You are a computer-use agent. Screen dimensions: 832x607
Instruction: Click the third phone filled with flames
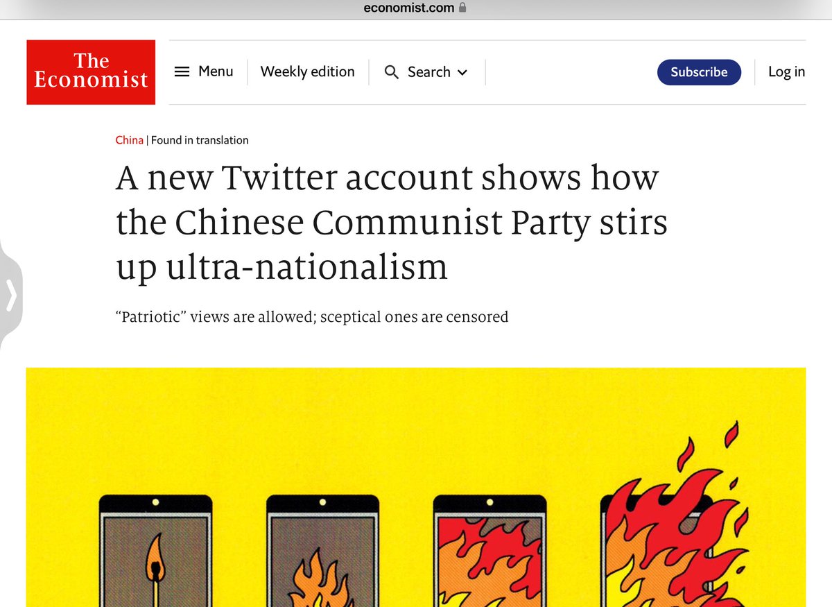click(x=489, y=550)
